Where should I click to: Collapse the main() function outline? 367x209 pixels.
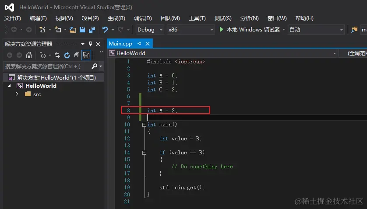coord(144,125)
